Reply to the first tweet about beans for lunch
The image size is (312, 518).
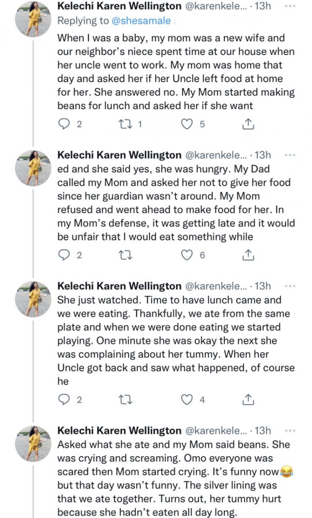pyautogui.click(x=64, y=125)
